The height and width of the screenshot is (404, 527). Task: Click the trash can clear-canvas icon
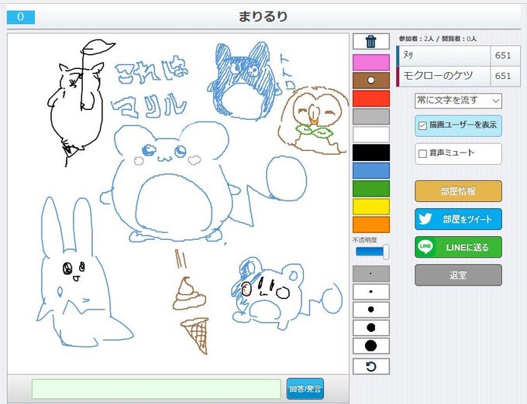tap(370, 42)
